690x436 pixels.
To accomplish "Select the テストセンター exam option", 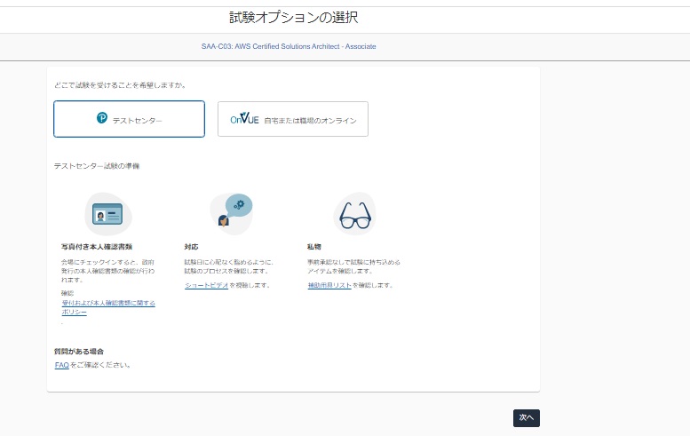I will point(129,119).
